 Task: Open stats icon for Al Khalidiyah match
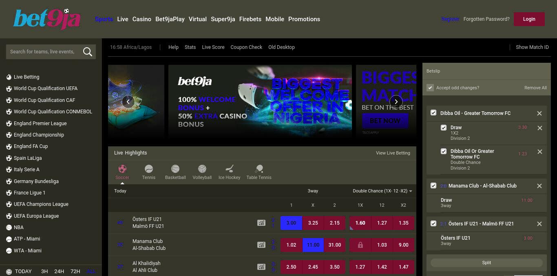tap(261, 267)
